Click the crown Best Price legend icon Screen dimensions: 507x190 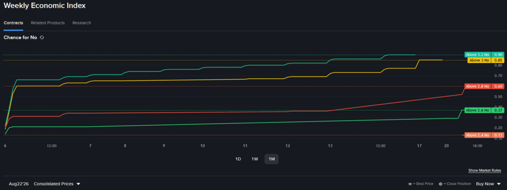pyautogui.click(x=410, y=184)
